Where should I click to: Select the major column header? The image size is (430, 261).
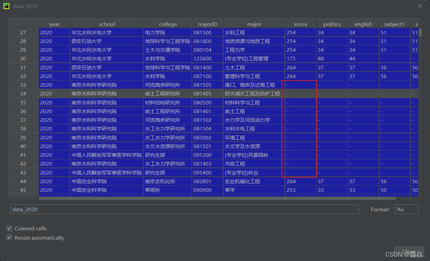click(254, 24)
